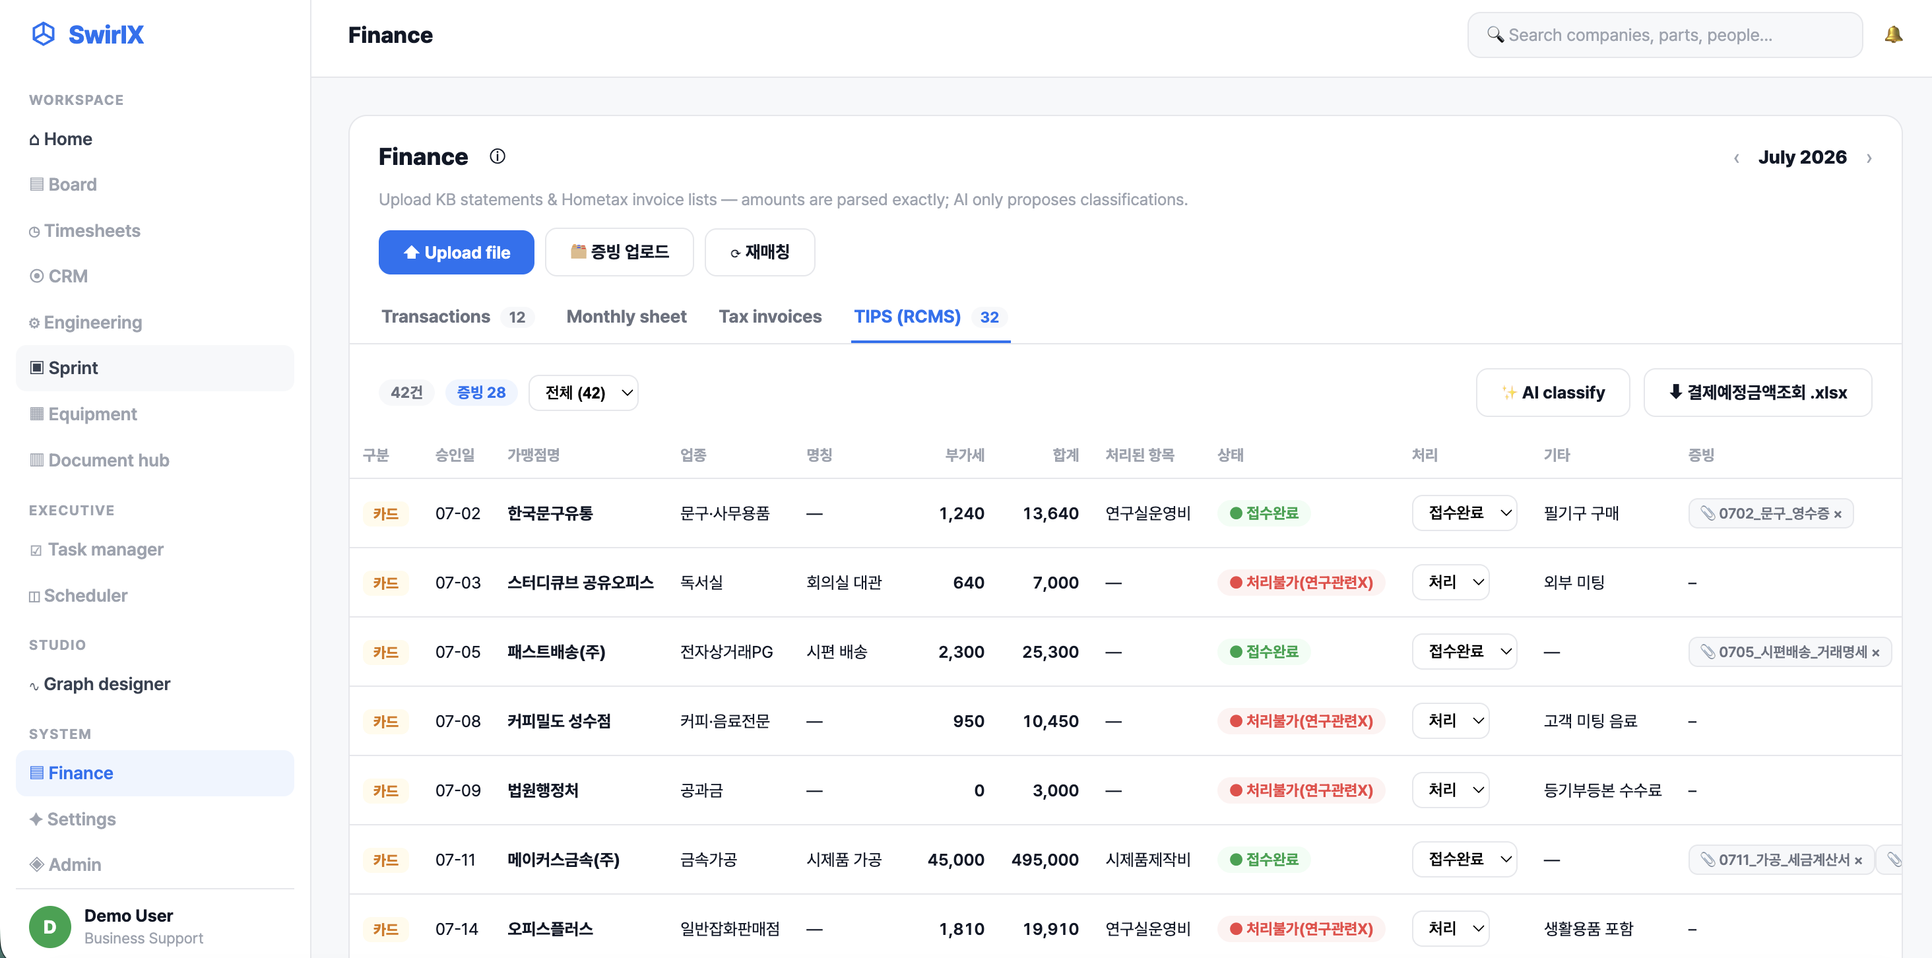This screenshot has height=958, width=1932.
Task: Open Task manager in sidebar
Action: tap(154, 549)
